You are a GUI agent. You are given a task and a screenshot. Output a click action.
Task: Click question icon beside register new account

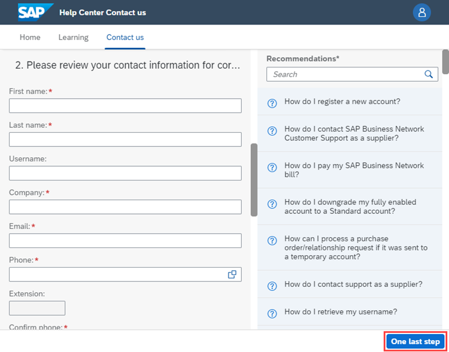tap(272, 103)
